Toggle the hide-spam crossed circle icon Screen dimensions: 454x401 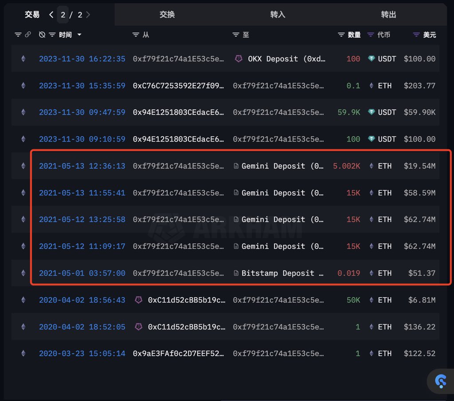[42, 35]
